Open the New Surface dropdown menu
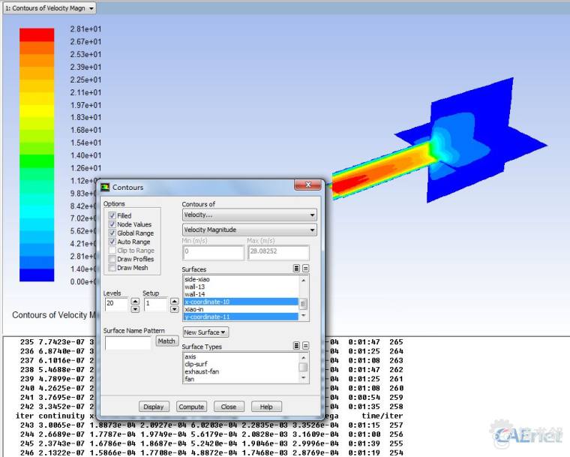The image size is (570, 457). 205,332
